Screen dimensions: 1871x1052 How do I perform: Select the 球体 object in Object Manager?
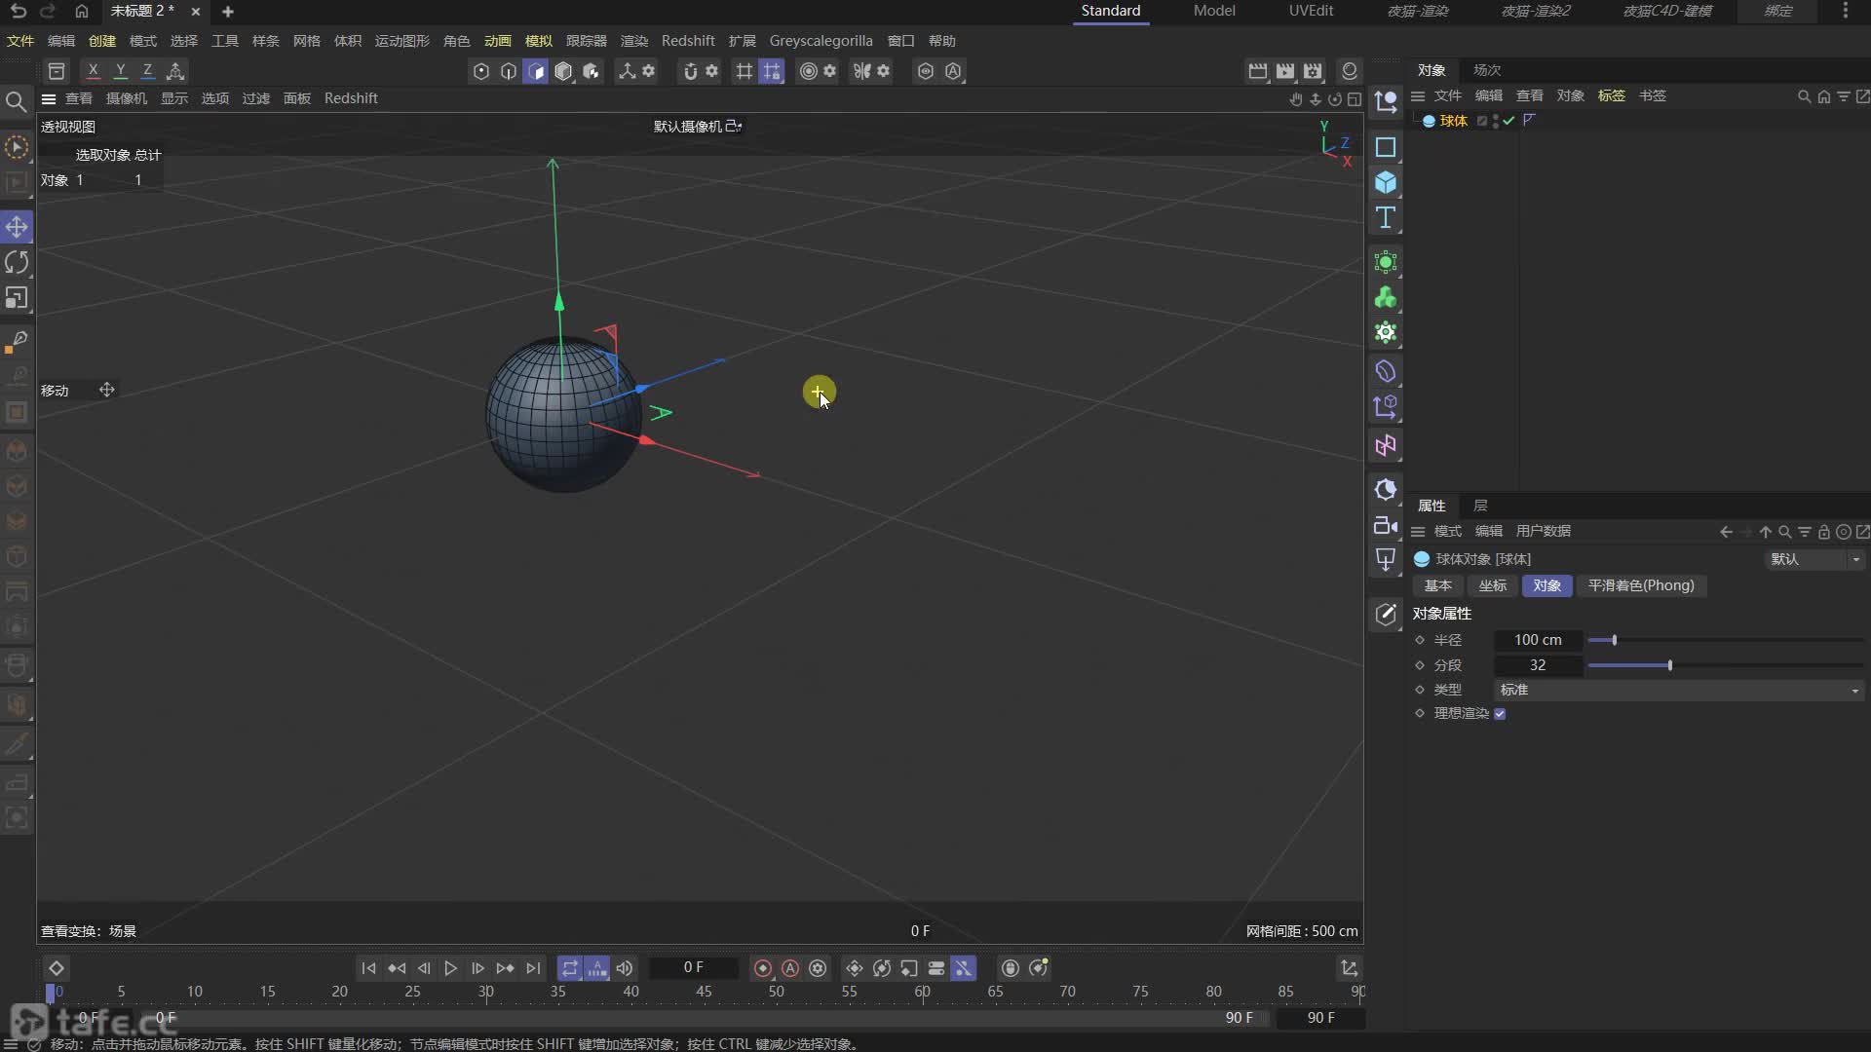[1453, 121]
